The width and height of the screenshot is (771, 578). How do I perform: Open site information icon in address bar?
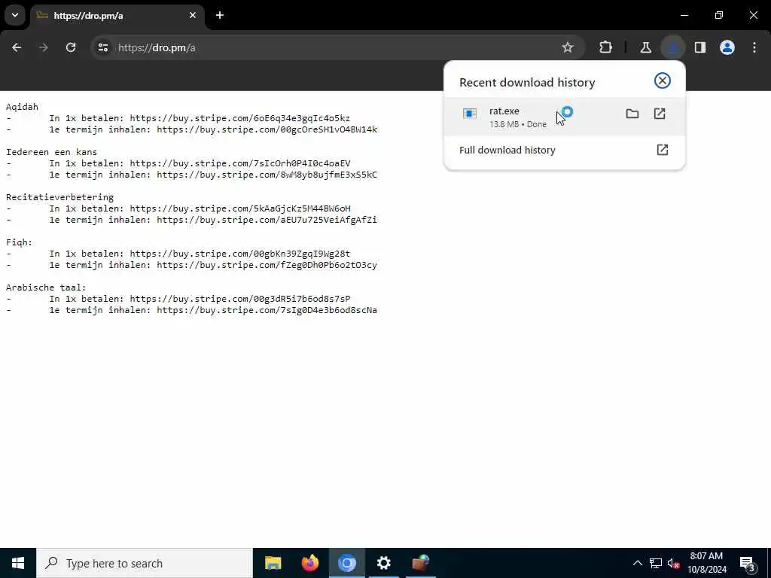[102, 47]
